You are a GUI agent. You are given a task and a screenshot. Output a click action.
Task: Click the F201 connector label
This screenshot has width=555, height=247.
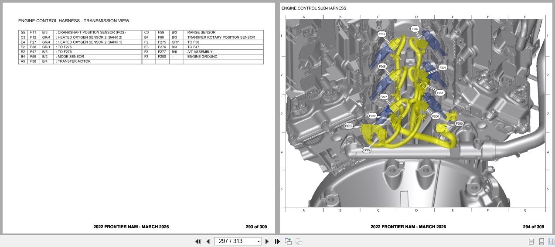pos(348,126)
